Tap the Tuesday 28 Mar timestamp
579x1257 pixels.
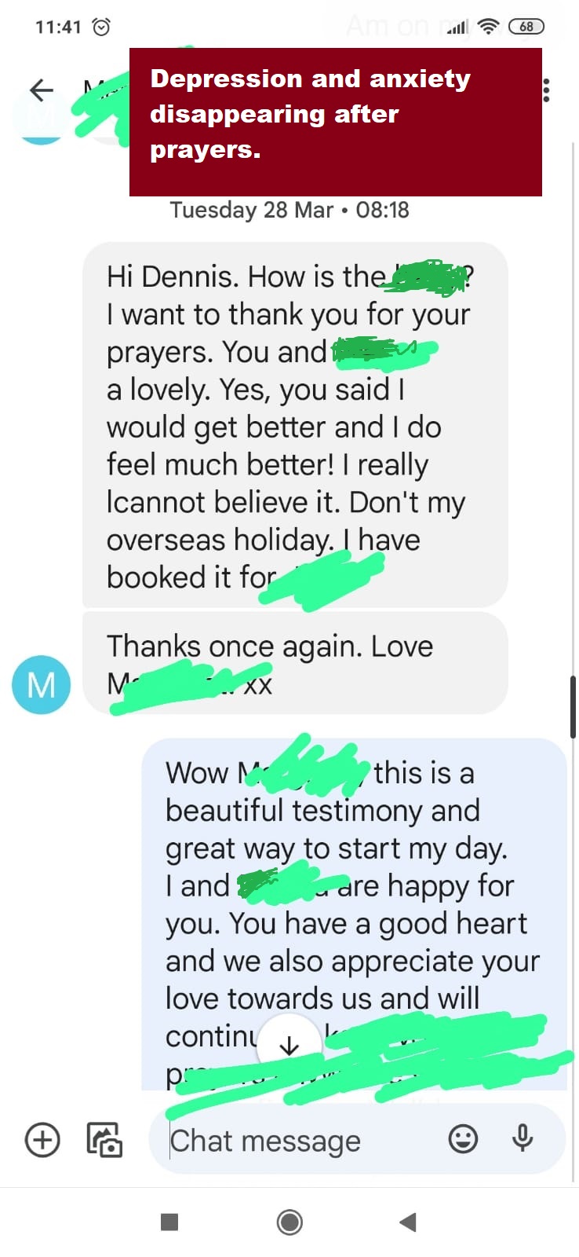pos(289,211)
